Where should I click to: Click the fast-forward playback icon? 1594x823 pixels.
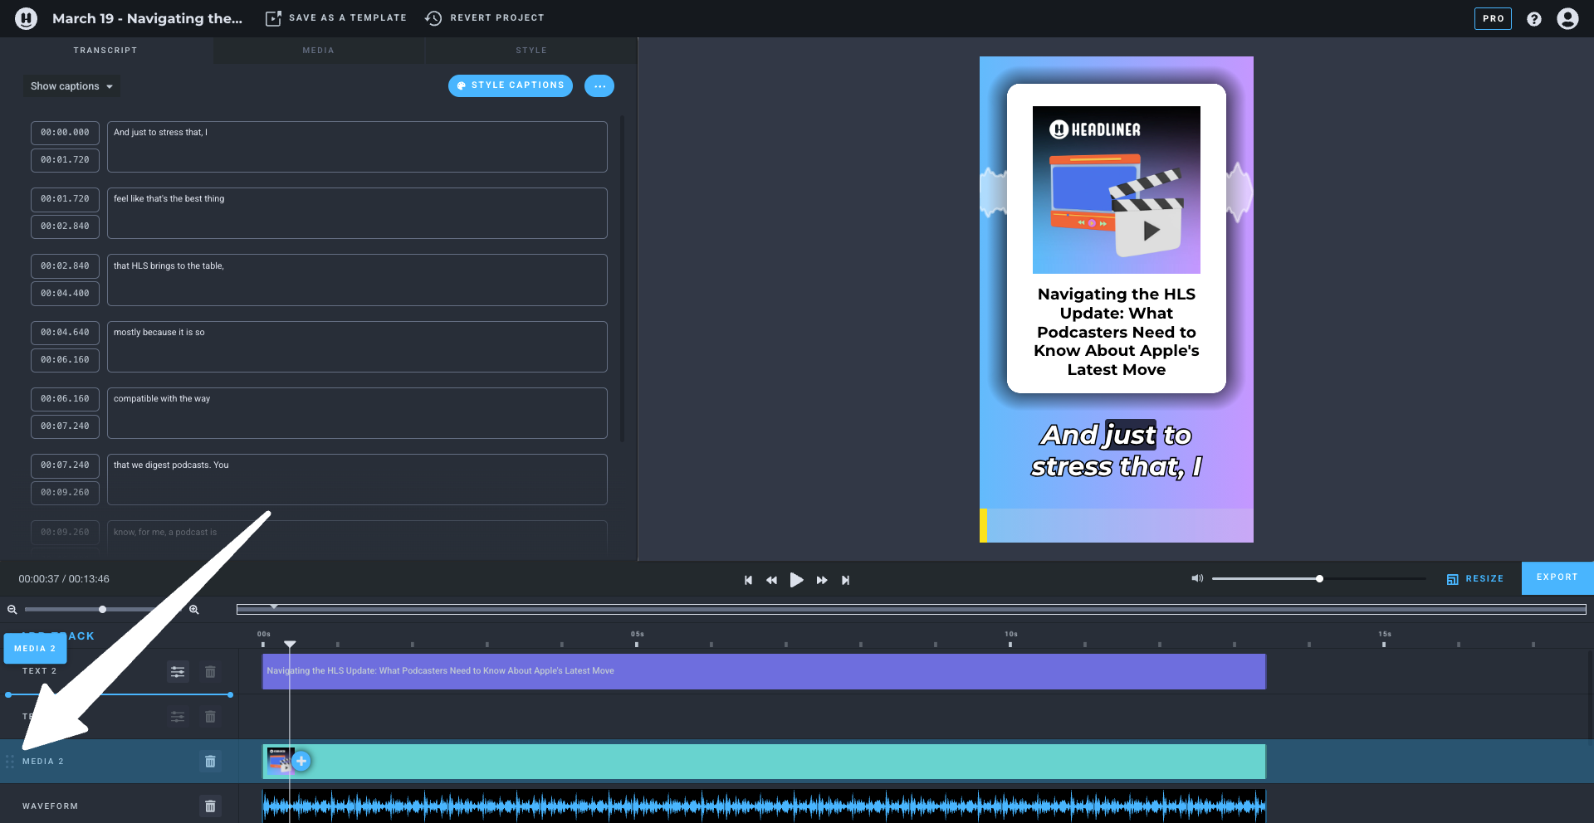point(822,580)
